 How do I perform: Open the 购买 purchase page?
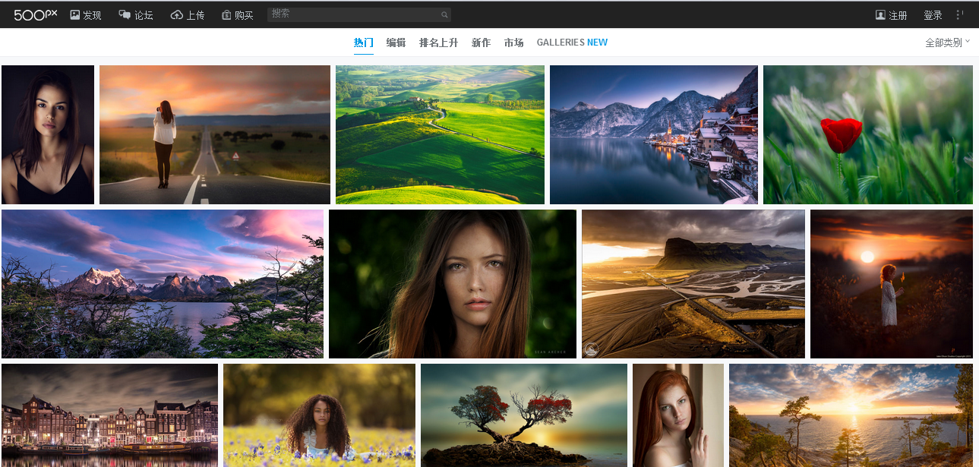(x=237, y=15)
